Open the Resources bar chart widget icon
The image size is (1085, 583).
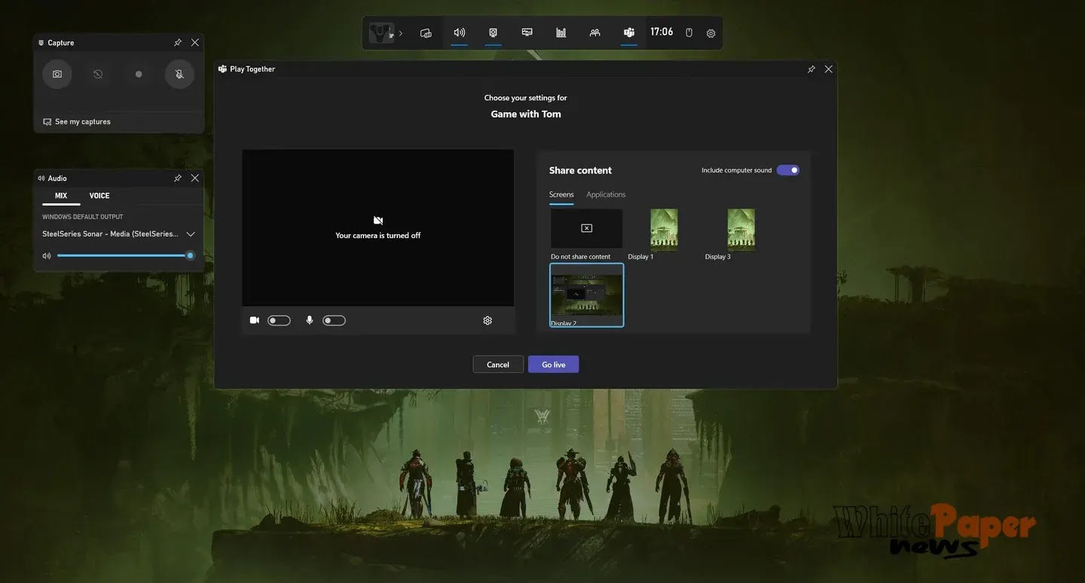[561, 32]
